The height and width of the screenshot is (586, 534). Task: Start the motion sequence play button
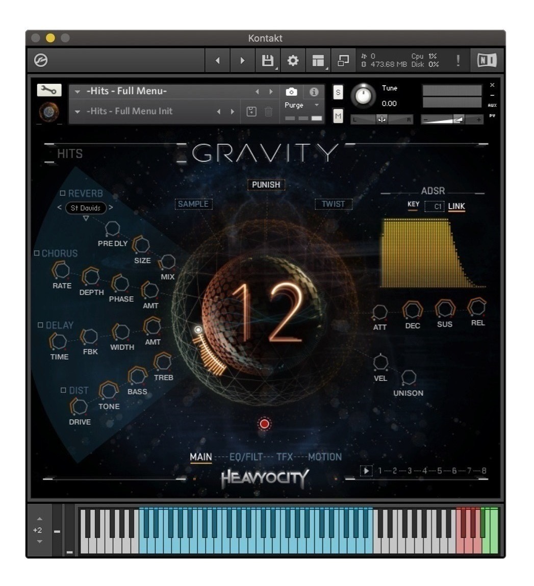tap(366, 471)
